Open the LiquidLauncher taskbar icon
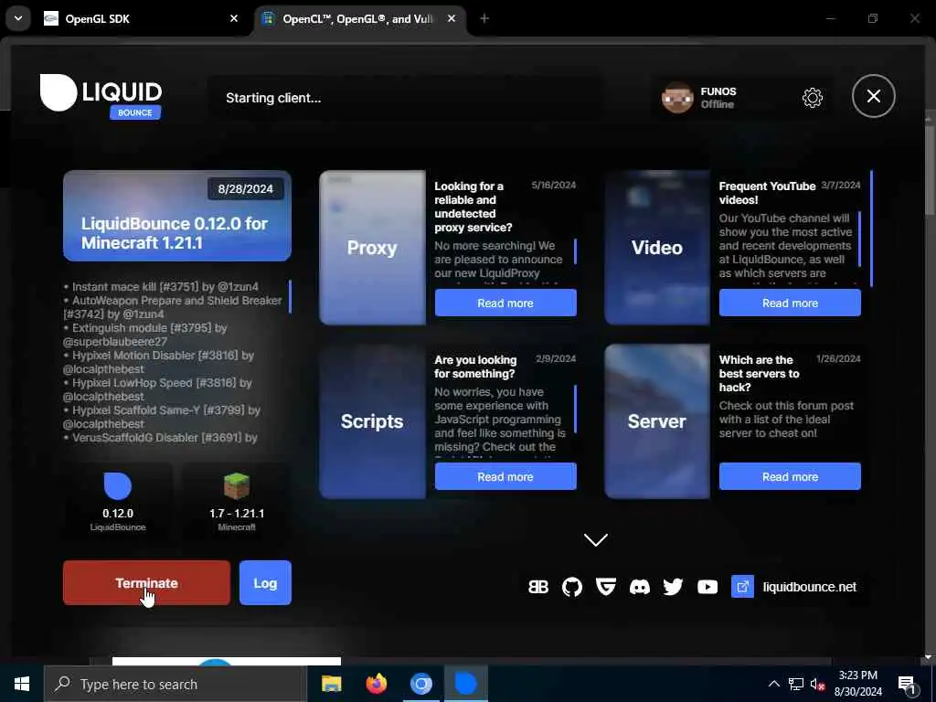This screenshot has width=936, height=702. (x=465, y=684)
